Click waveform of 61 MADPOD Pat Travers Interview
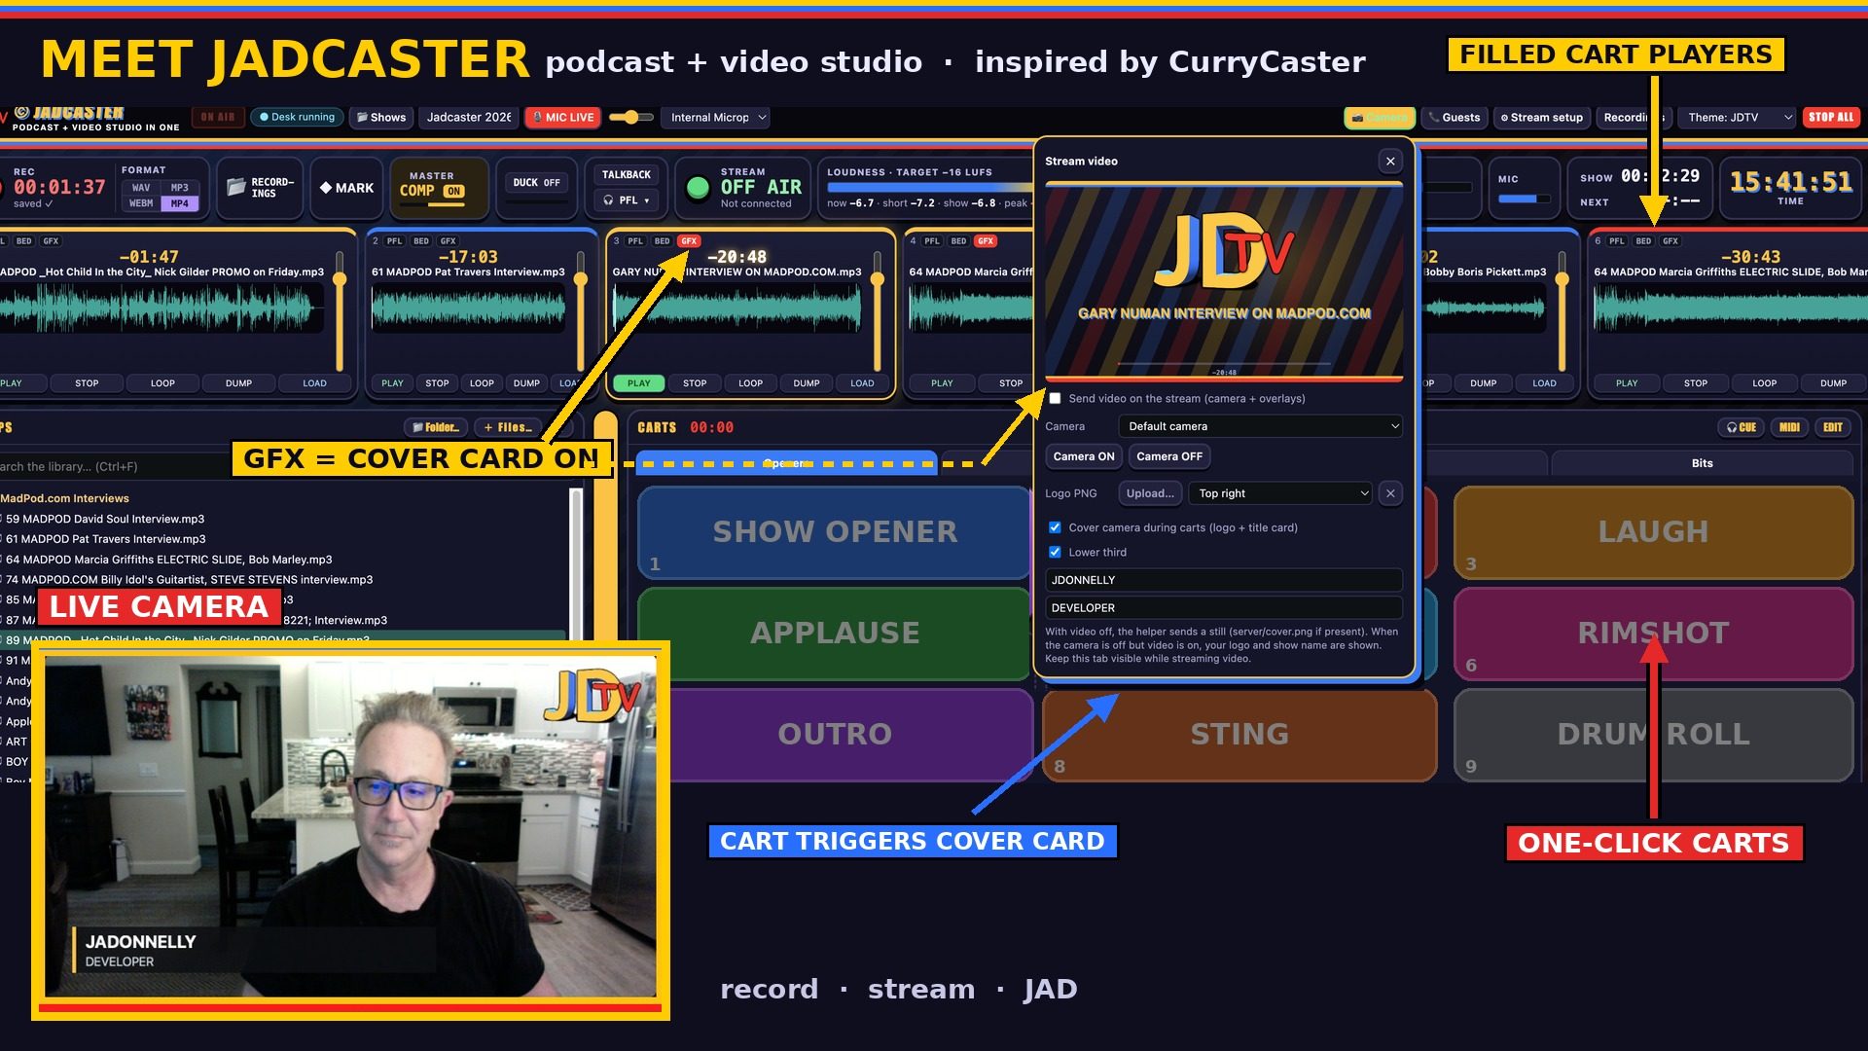This screenshot has width=1868, height=1051. 468,309
